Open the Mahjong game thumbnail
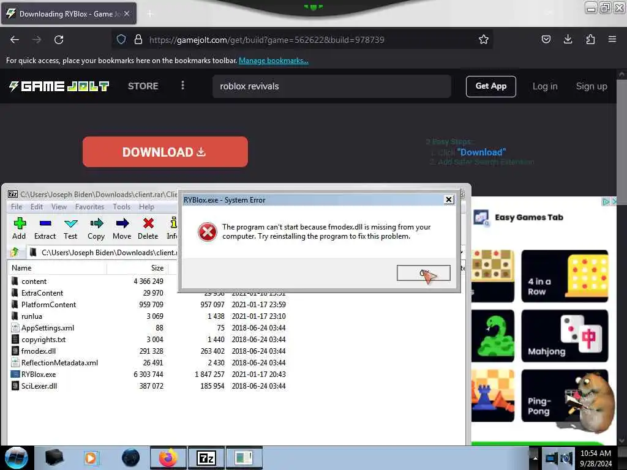The height and width of the screenshot is (470, 627). click(x=565, y=336)
